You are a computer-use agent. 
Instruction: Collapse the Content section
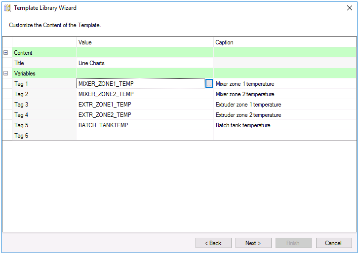click(6, 53)
